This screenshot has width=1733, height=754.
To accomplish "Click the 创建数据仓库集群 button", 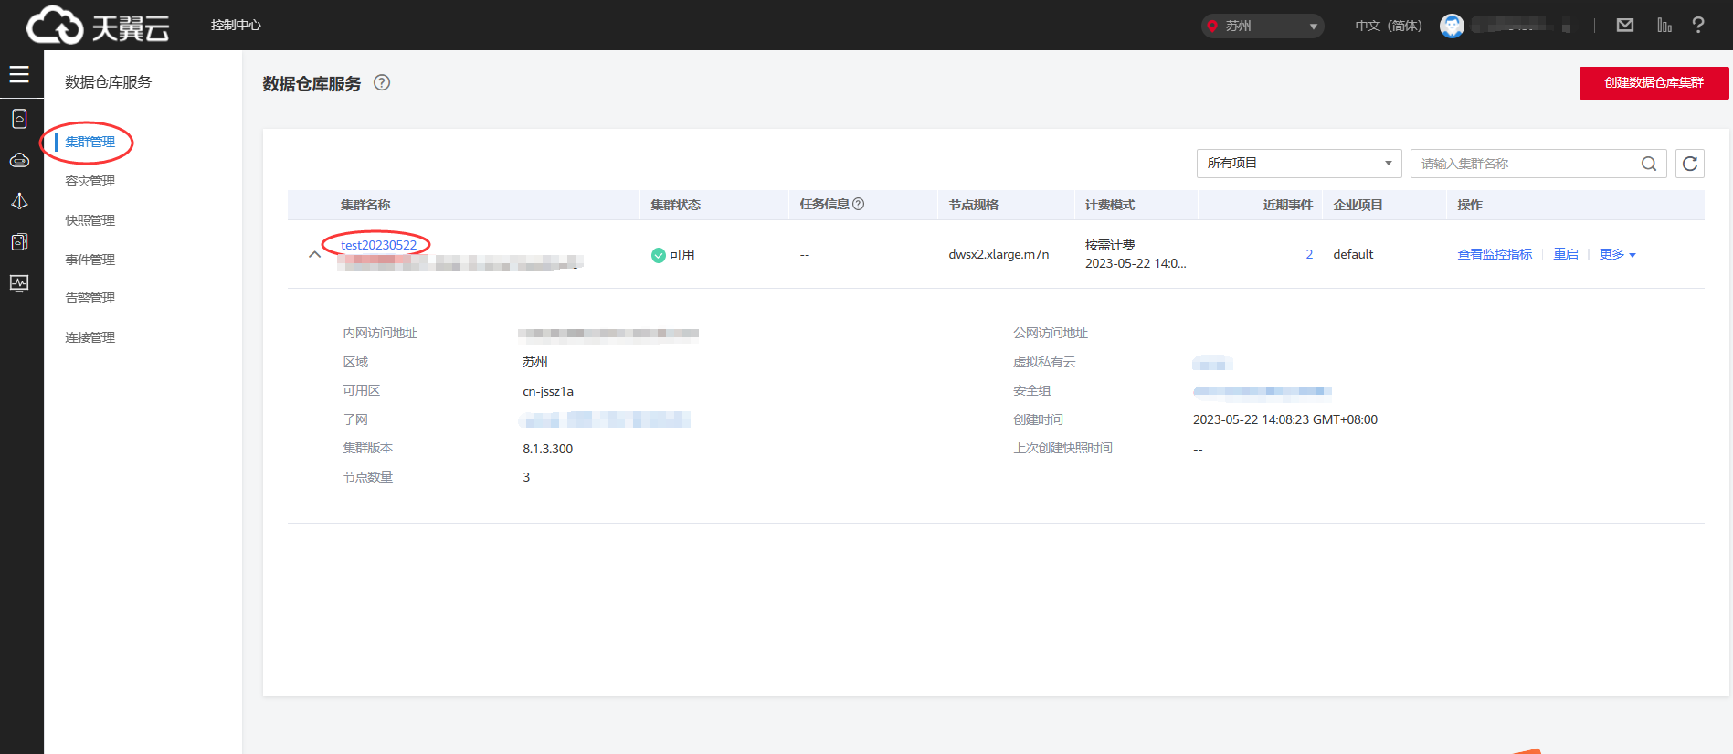I will 1654,83.
